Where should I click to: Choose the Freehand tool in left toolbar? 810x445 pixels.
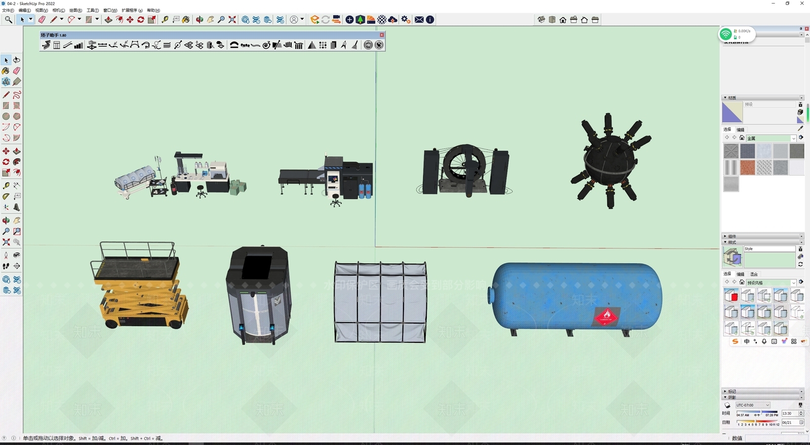click(x=17, y=95)
